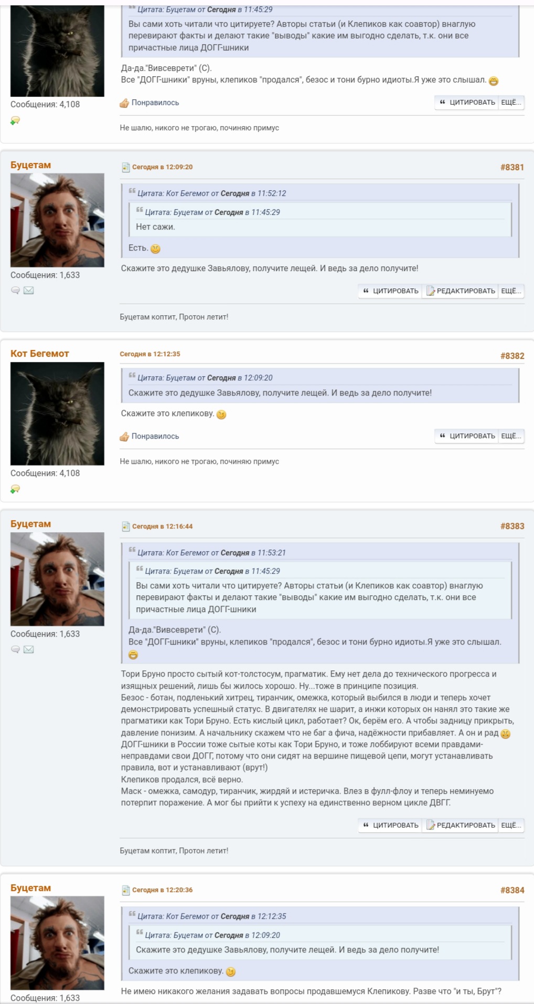
Task: Open the Кот Бегемот username link in post #8382
Action: point(40,354)
